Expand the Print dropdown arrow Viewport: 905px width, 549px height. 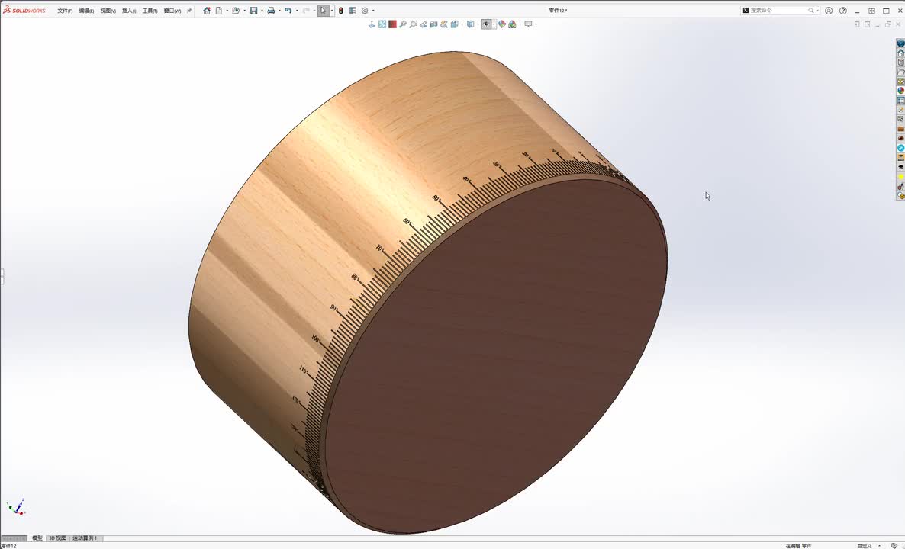(279, 11)
